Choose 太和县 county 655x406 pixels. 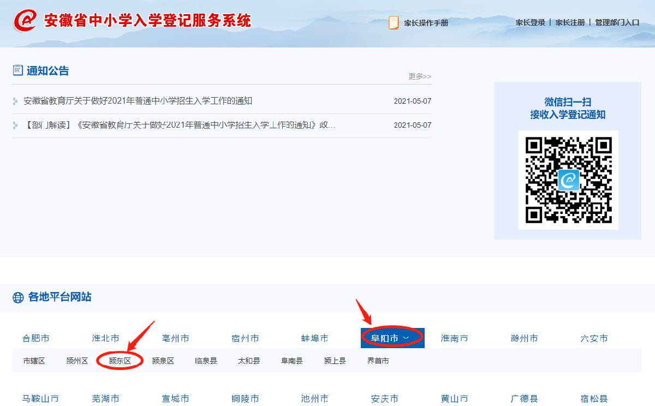[249, 361]
